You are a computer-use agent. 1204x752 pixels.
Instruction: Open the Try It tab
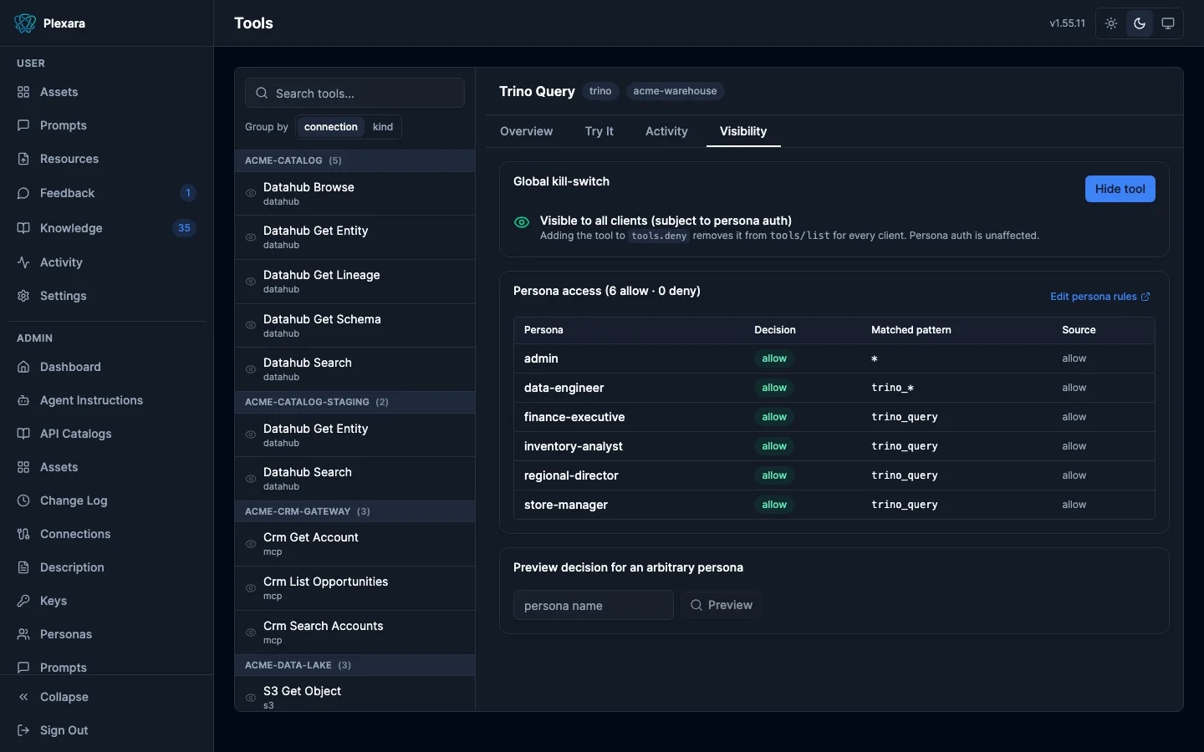599,131
